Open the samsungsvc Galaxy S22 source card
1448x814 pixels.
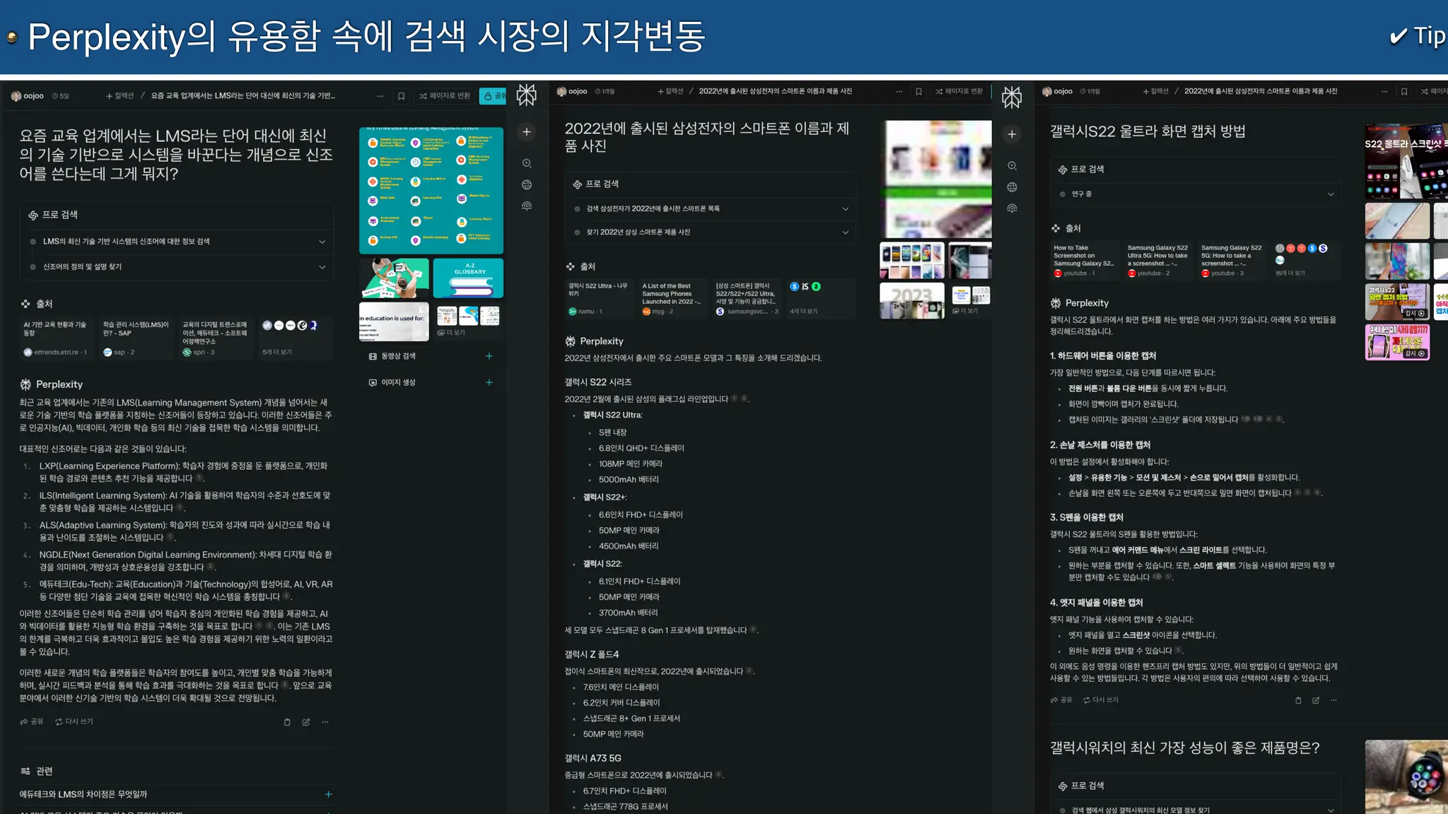point(747,299)
